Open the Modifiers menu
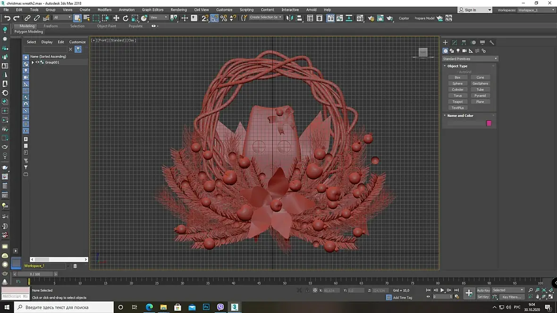This screenshot has height=313, width=557. [104, 9]
